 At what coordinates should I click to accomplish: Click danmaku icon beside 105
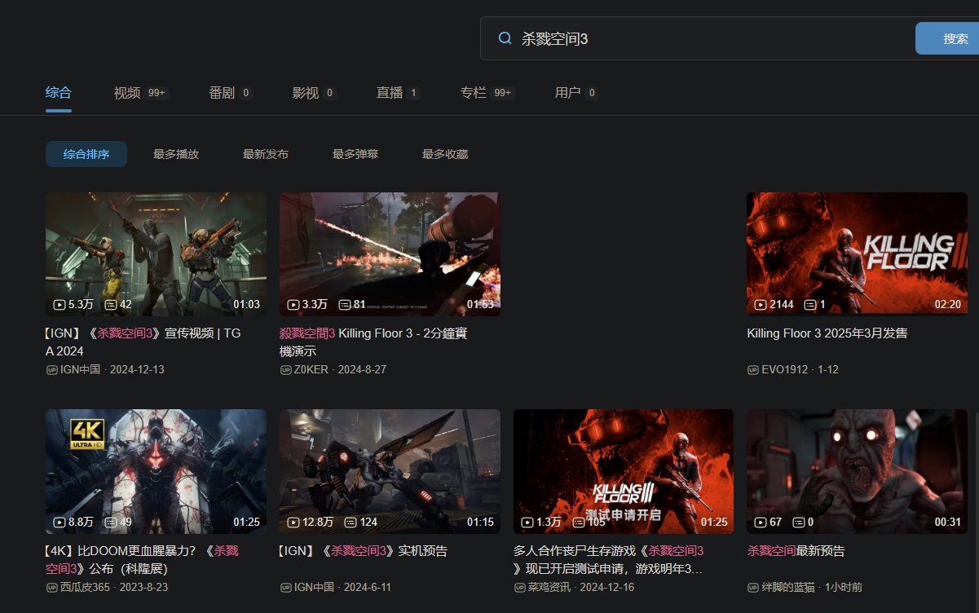(x=579, y=522)
